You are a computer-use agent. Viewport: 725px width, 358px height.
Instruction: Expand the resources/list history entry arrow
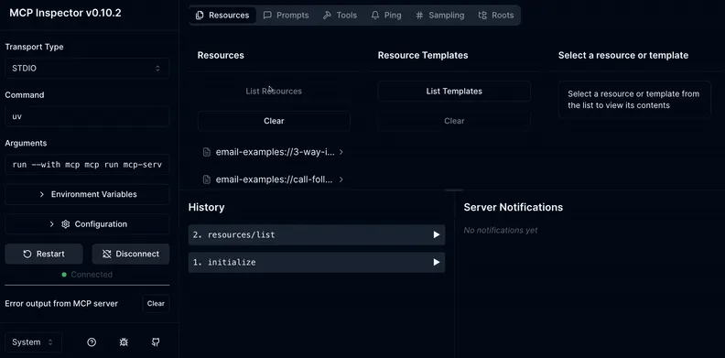(x=436, y=235)
